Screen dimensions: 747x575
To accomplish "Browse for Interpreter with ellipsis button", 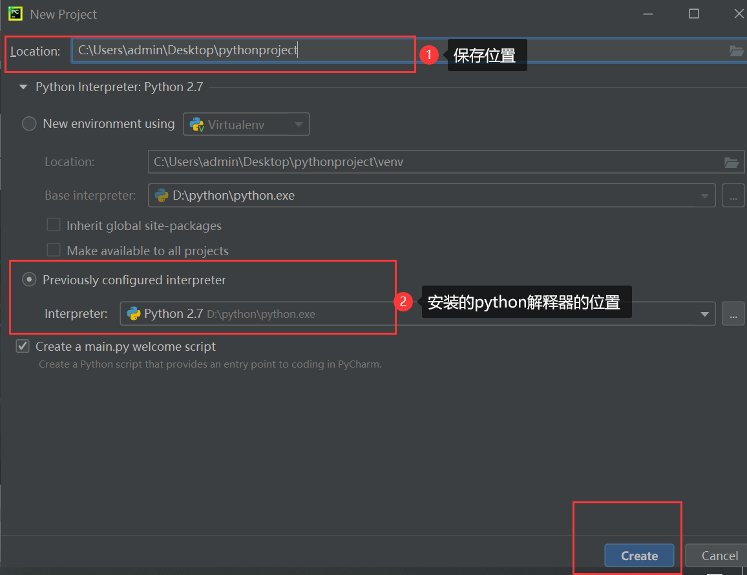I will (733, 314).
